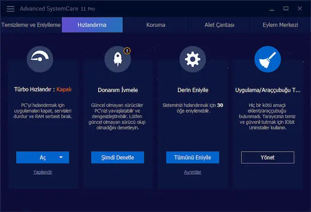Click the Derin Eniyile heading
Image resolution: width=311 pixels, height=212 pixels.
[x=193, y=90]
